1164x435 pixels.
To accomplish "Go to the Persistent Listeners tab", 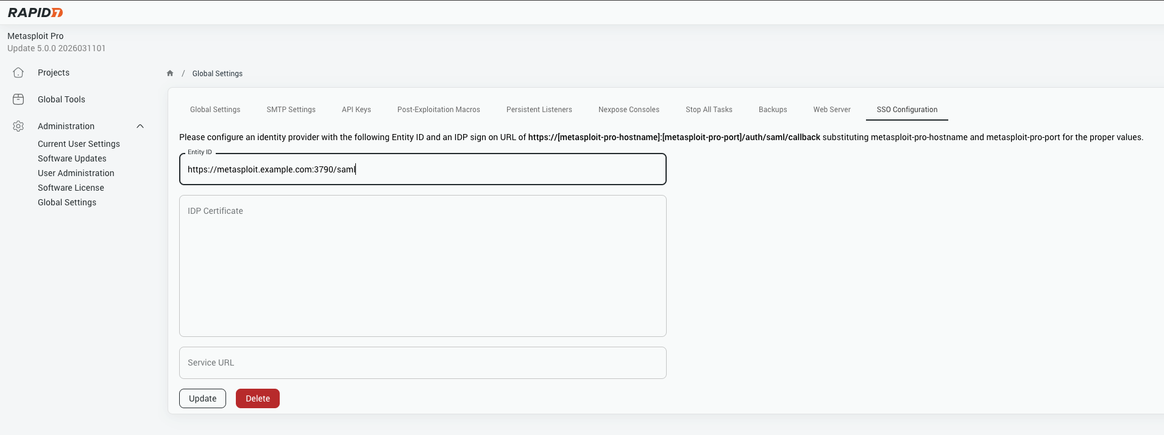I will pos(539,110).
